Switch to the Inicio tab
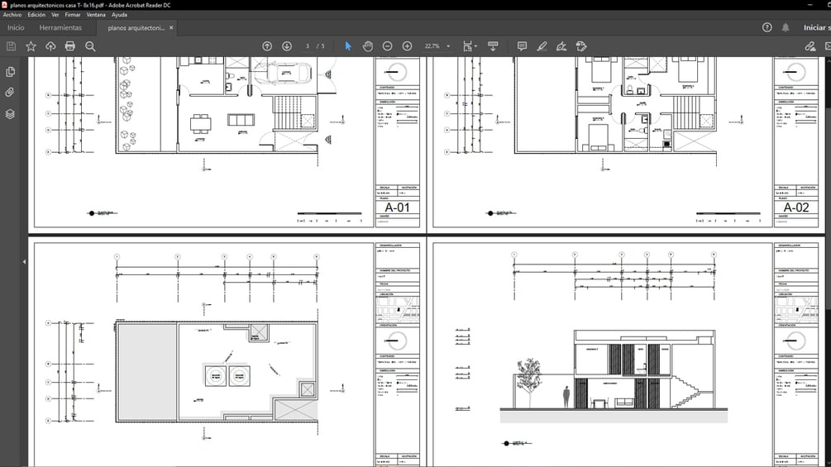The image size is (831, 467). point(16,27)
